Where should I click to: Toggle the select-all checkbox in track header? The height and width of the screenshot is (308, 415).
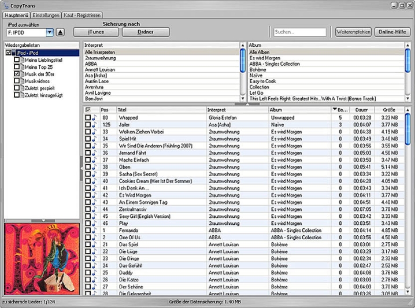tap(88, 110)
